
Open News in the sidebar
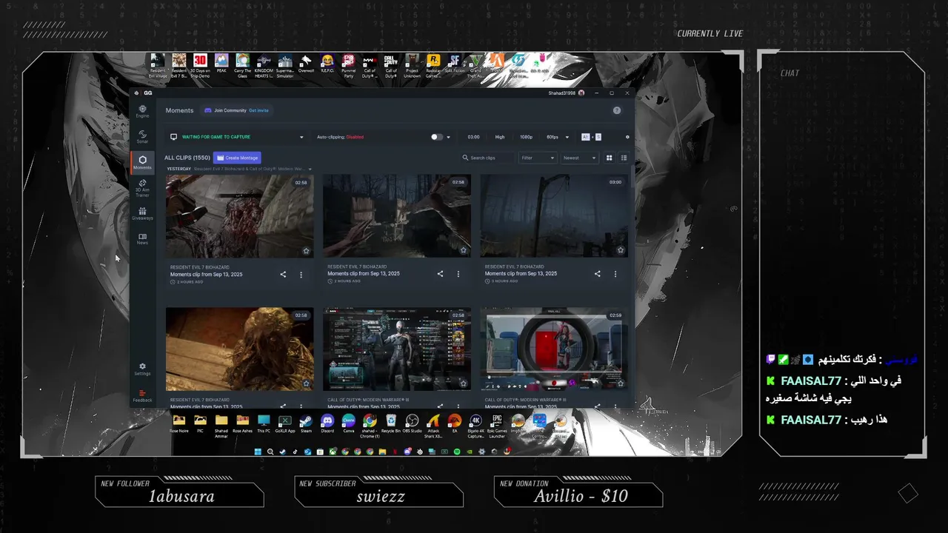click(x=142, y=238)
